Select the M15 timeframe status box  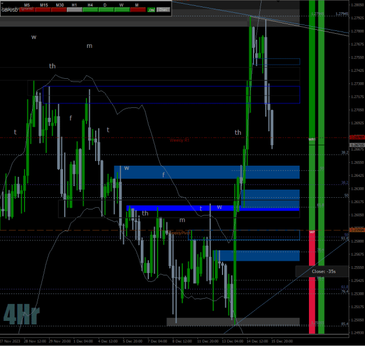click(43, 10)
